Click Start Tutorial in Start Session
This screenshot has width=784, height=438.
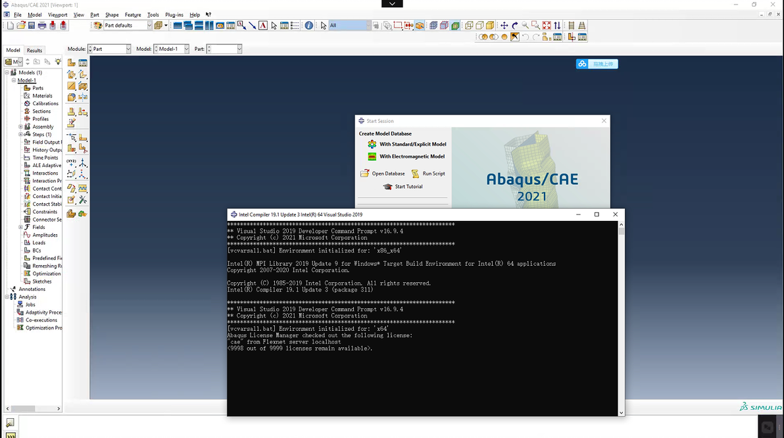pyautogui.click(x=403, y=187)
